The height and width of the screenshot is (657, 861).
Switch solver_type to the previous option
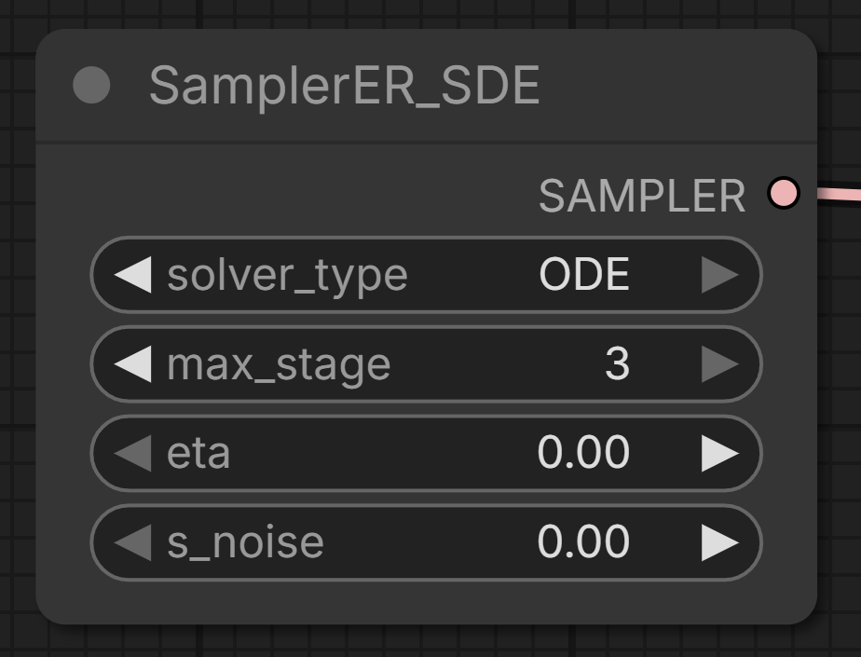tap(133, 274)
